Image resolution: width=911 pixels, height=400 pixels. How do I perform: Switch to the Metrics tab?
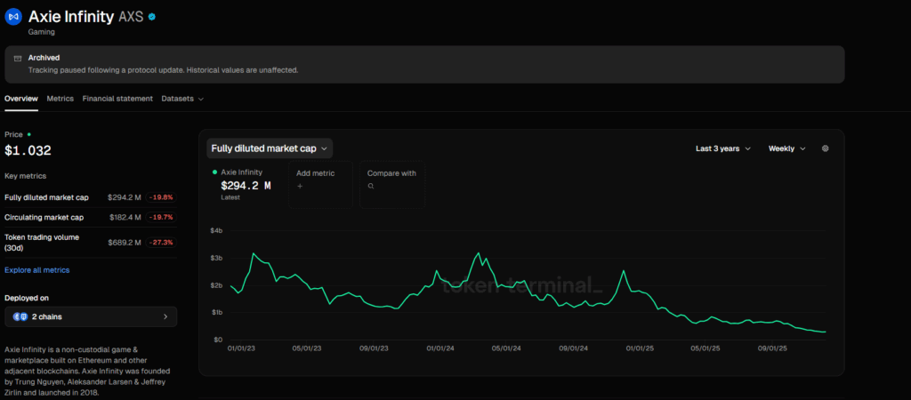pyautogui.click(x=60, y=99)
